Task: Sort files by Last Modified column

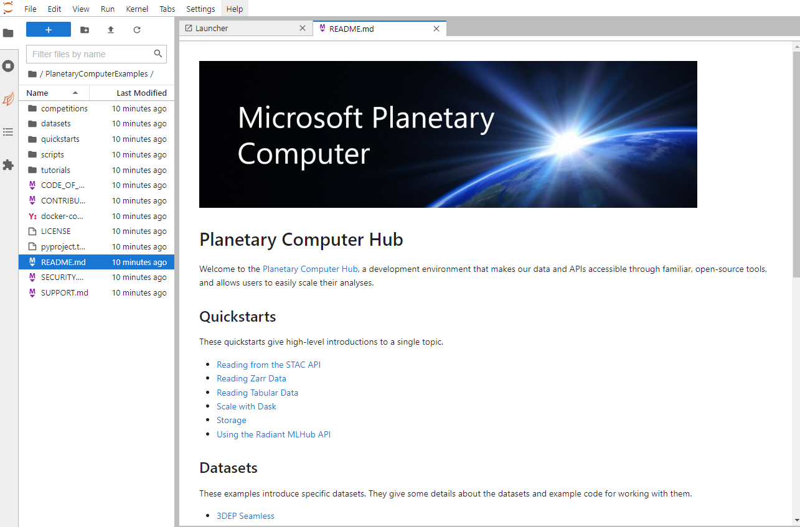Action: tap(132, 93)
